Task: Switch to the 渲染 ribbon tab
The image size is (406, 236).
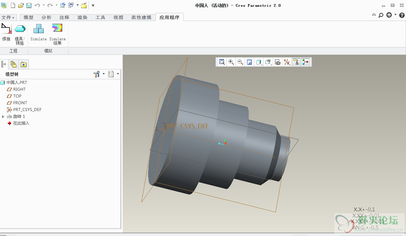Action: 82,17
